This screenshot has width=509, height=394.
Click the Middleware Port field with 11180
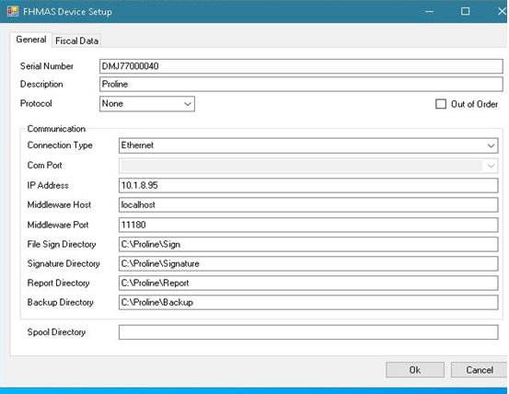(308, 225)
